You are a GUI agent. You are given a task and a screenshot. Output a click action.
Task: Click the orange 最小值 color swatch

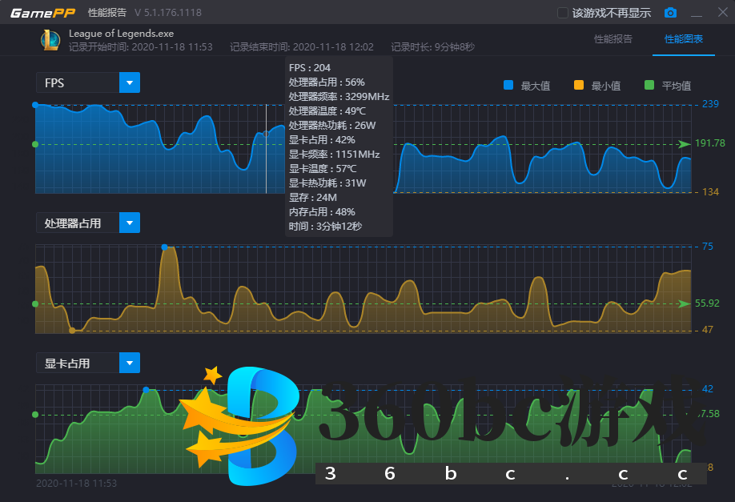[579, 86]
